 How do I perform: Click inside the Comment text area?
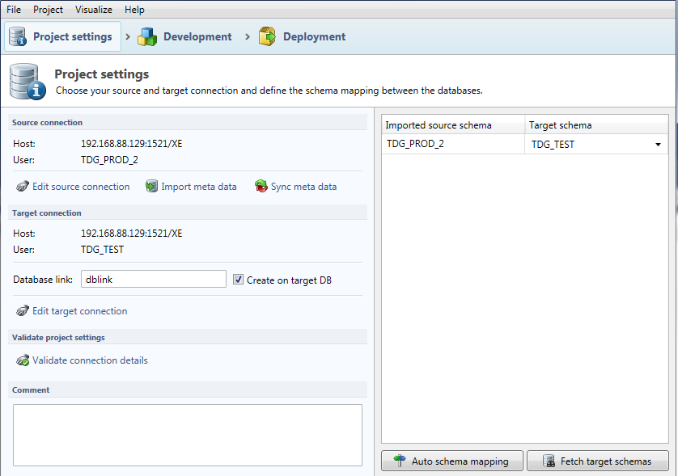pos(187,435)
